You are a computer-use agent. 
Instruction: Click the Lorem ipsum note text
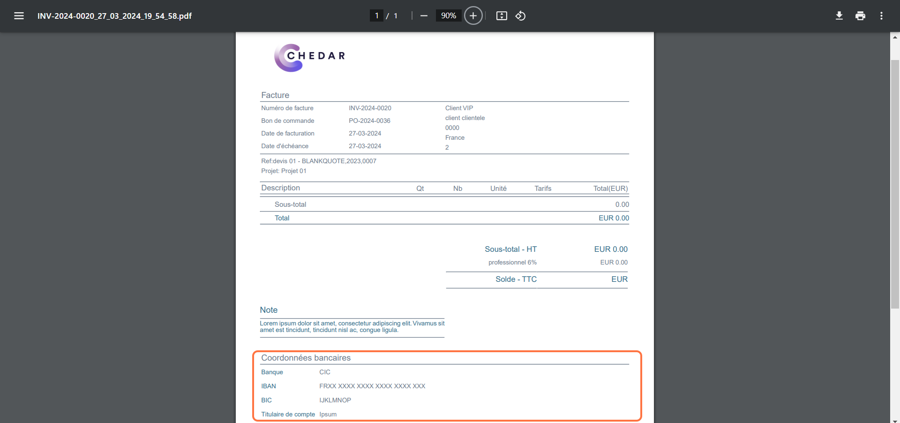tap(352, 326)
